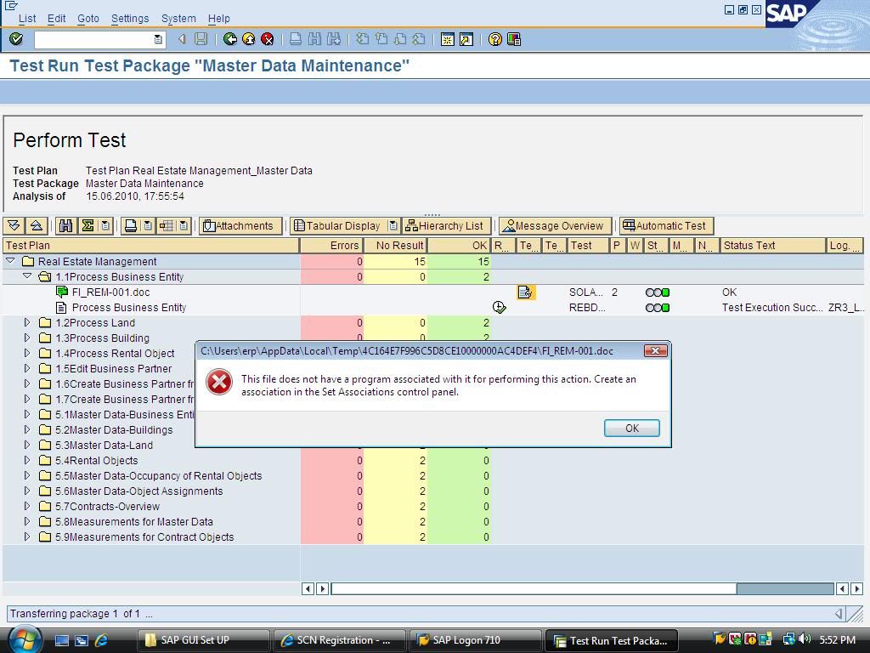Open the System menu
870x653 pixels.
click(x=178, y=19)
